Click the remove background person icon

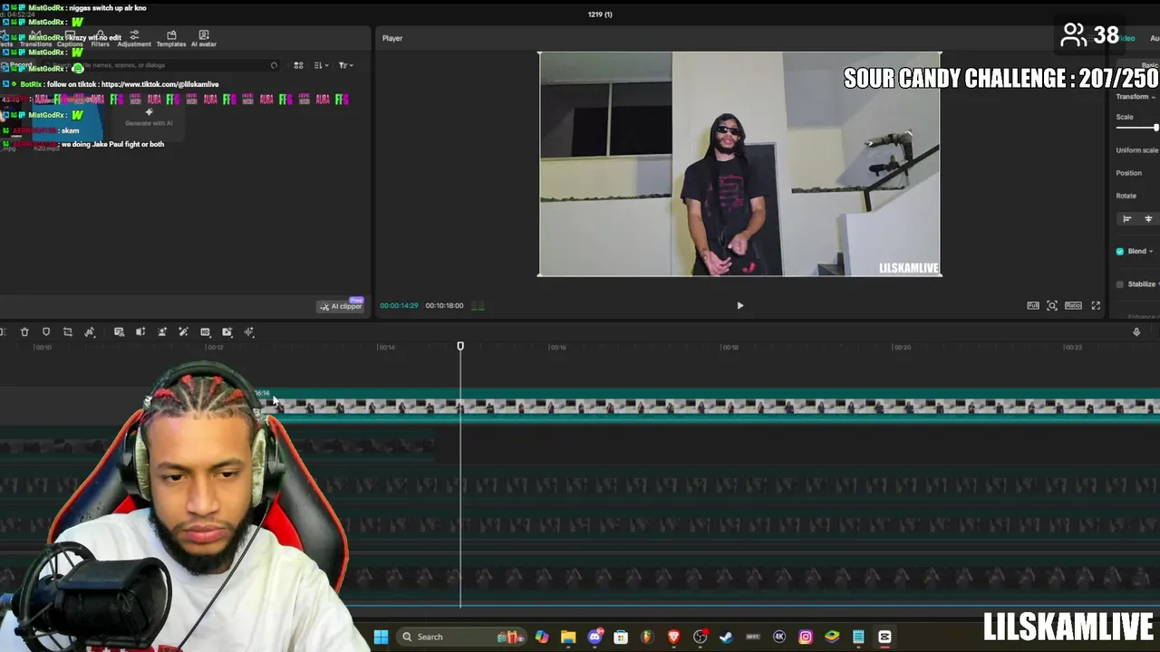pyautogui.click(x=162, y=332)
